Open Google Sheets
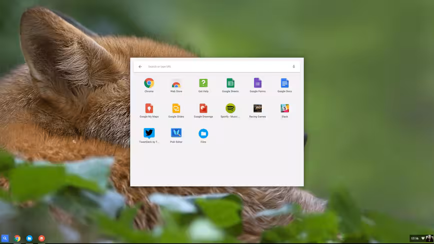Screen dimensions: 434x244 230,83
